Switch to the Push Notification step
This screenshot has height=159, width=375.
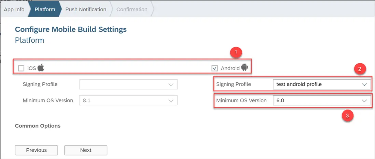(86, 9)
